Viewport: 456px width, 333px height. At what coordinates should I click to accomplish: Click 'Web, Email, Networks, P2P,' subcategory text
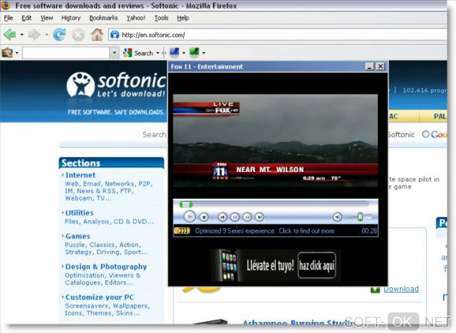109,184
